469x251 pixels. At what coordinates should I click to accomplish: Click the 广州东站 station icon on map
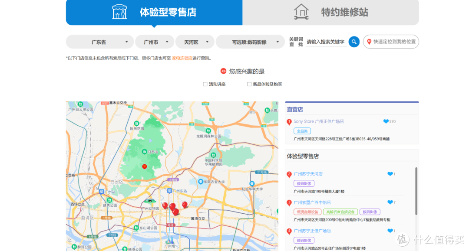(170, 191)
